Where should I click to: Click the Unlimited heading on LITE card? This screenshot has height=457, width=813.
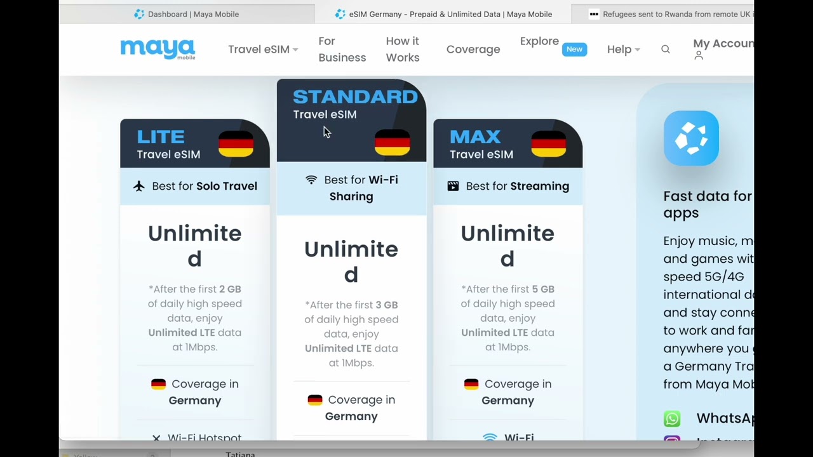195,246
